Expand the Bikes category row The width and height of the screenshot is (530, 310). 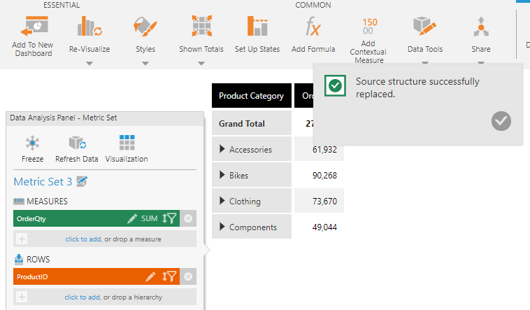[x=222, y=175]
